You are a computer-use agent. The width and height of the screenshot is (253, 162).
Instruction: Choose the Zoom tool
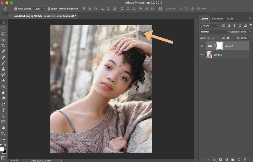click(4, 133)
